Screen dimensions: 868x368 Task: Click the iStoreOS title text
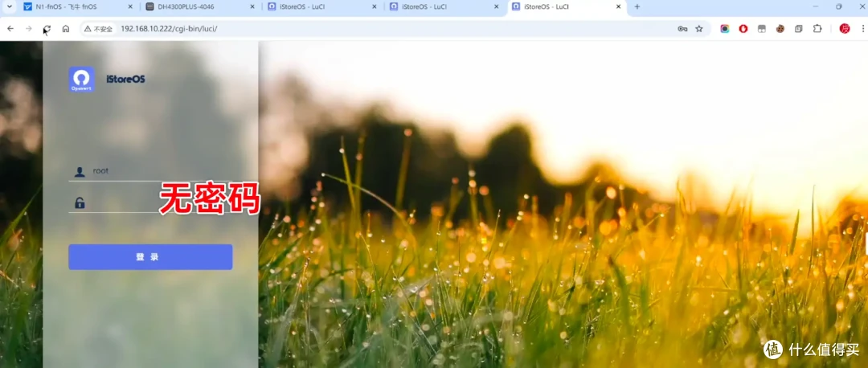125,79
